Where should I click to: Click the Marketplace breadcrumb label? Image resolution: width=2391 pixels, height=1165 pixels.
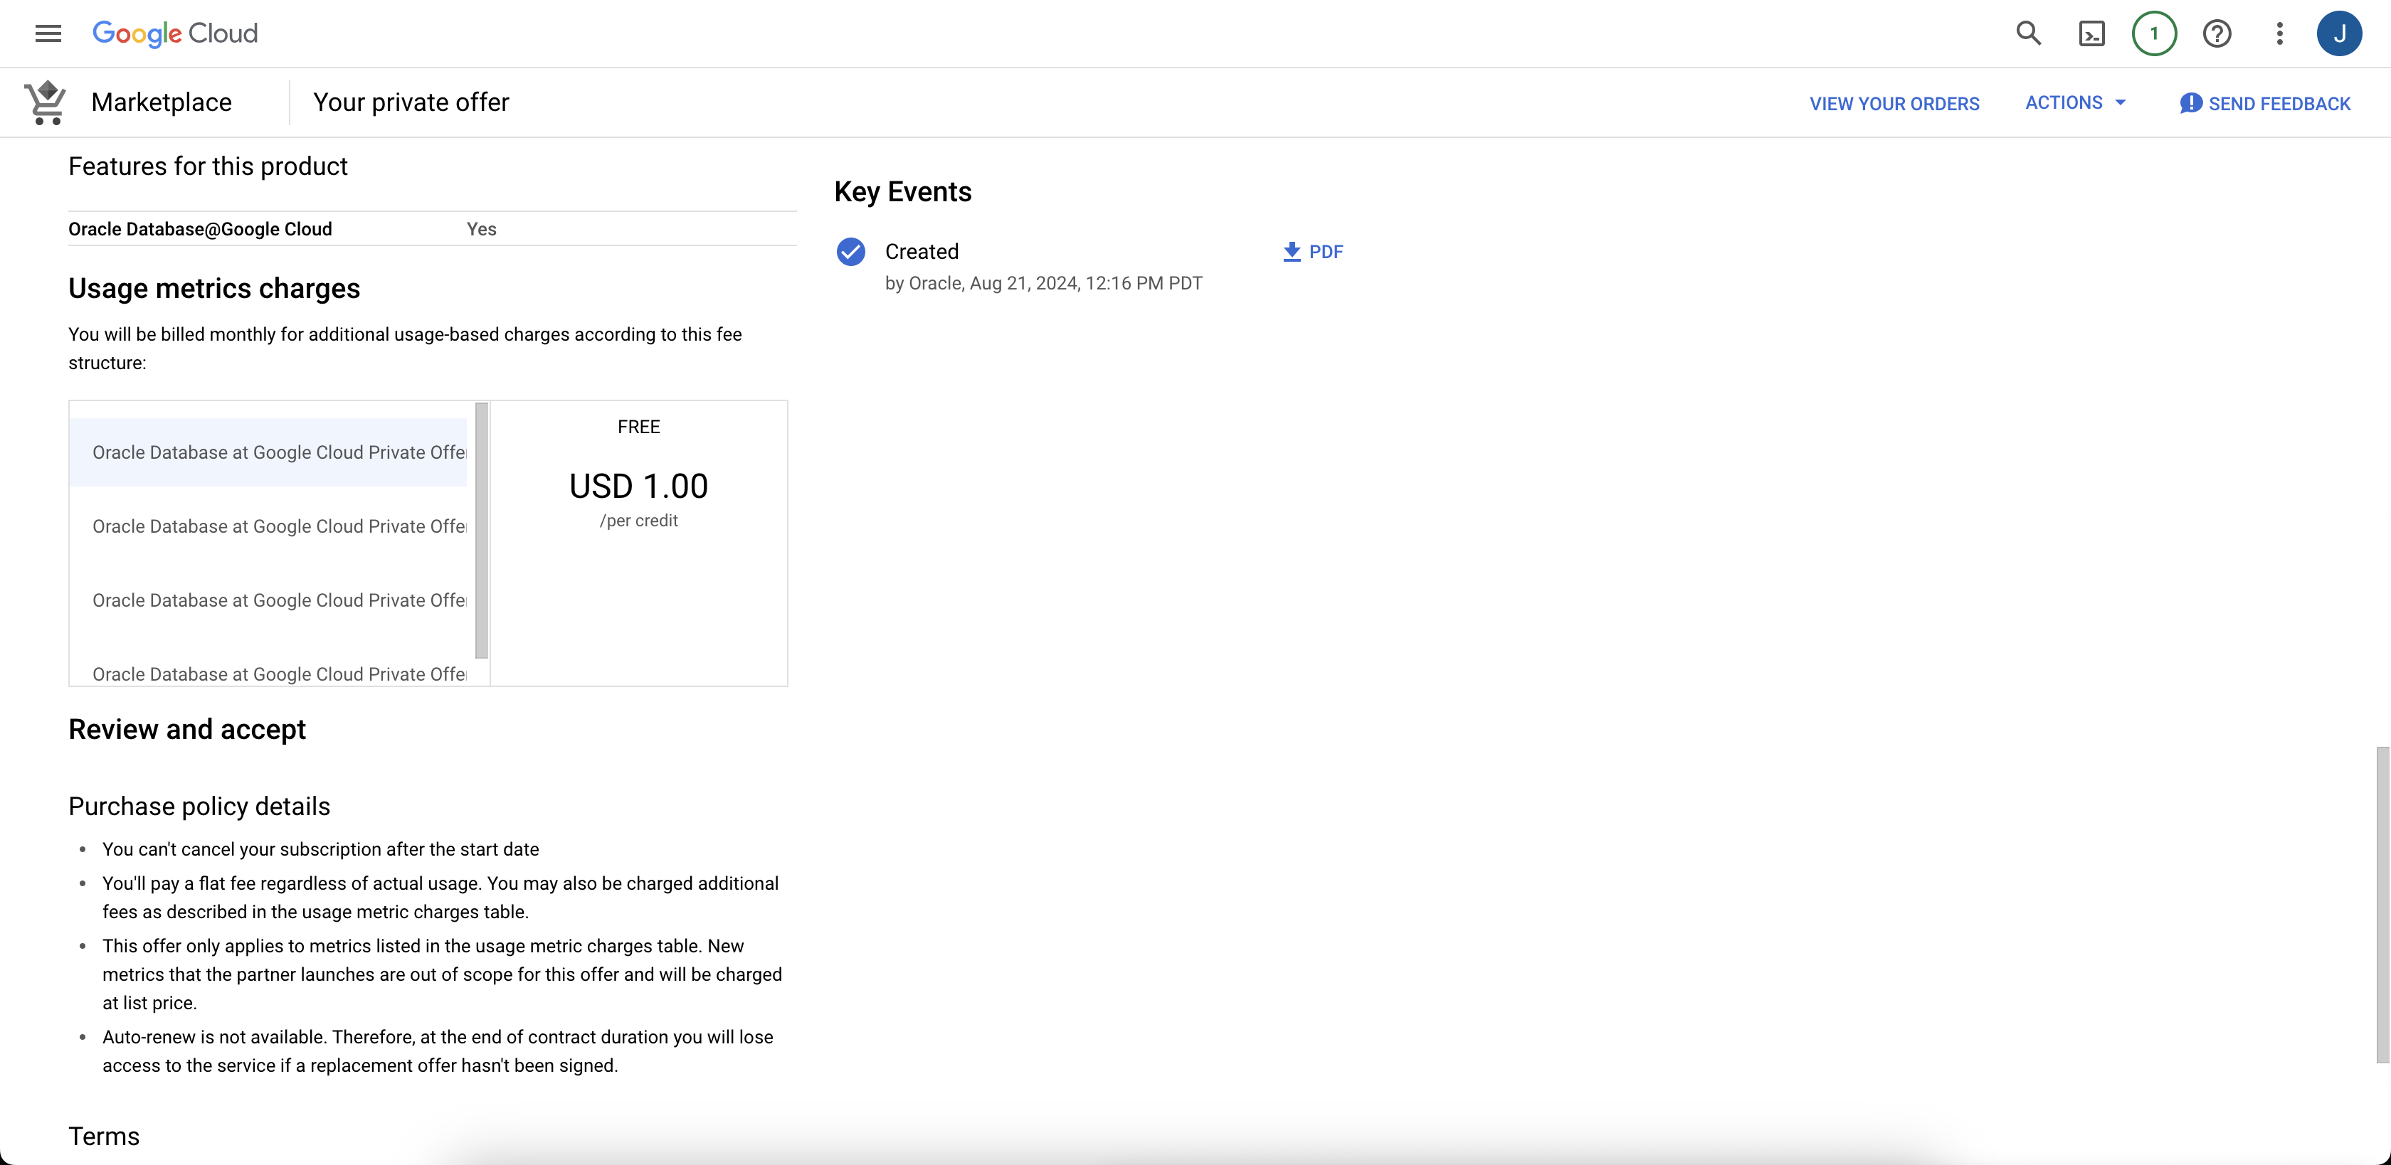click(162, 102)
